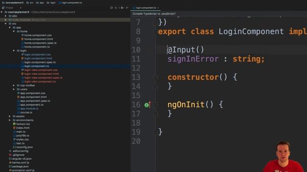
Task: Click the login.component.ts breadcrumb
Action: [71, 3]
